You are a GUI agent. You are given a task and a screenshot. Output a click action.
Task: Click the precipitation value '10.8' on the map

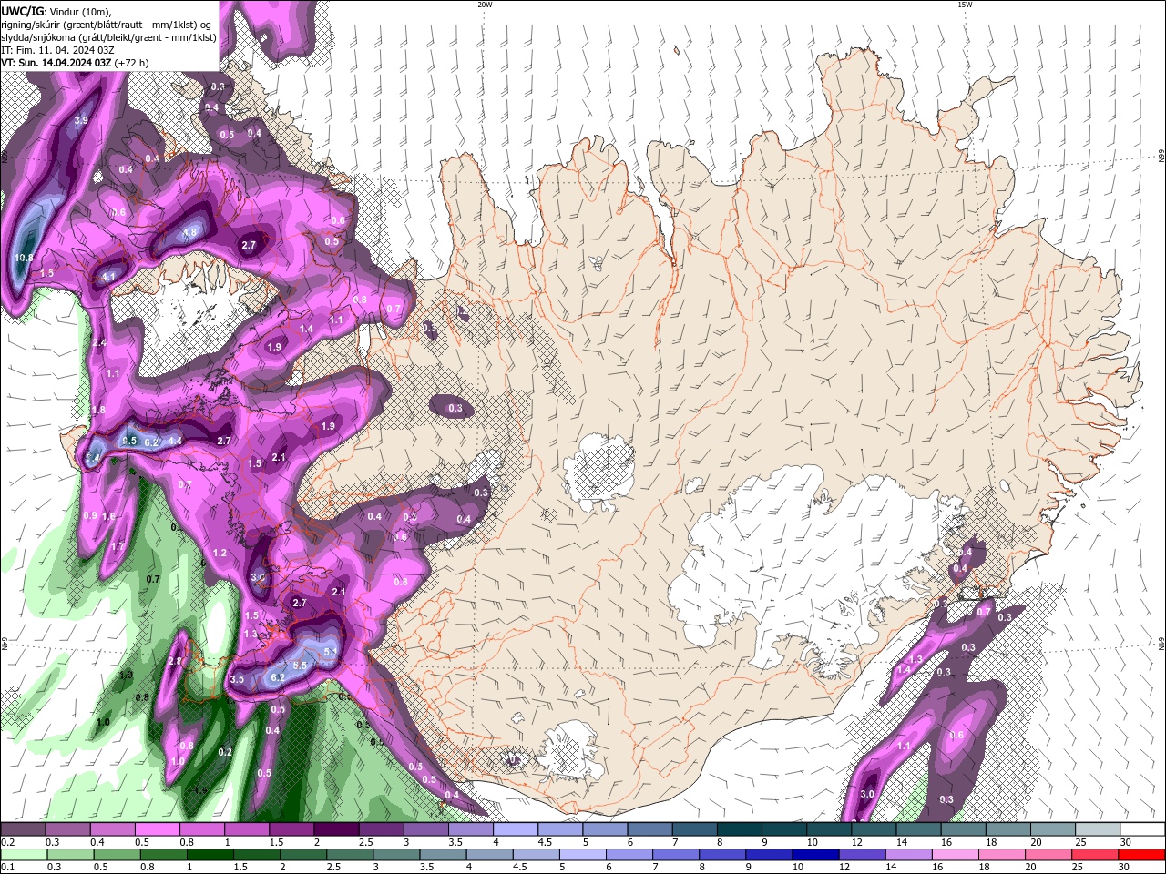click(x=24, y=258)
